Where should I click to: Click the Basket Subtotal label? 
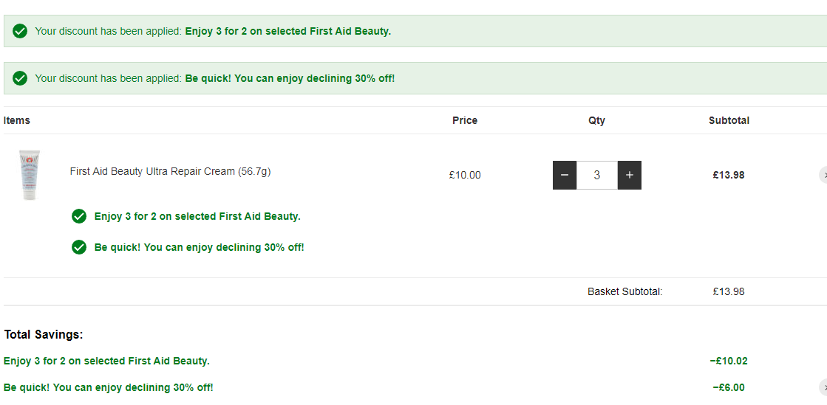tap(625, 291)
